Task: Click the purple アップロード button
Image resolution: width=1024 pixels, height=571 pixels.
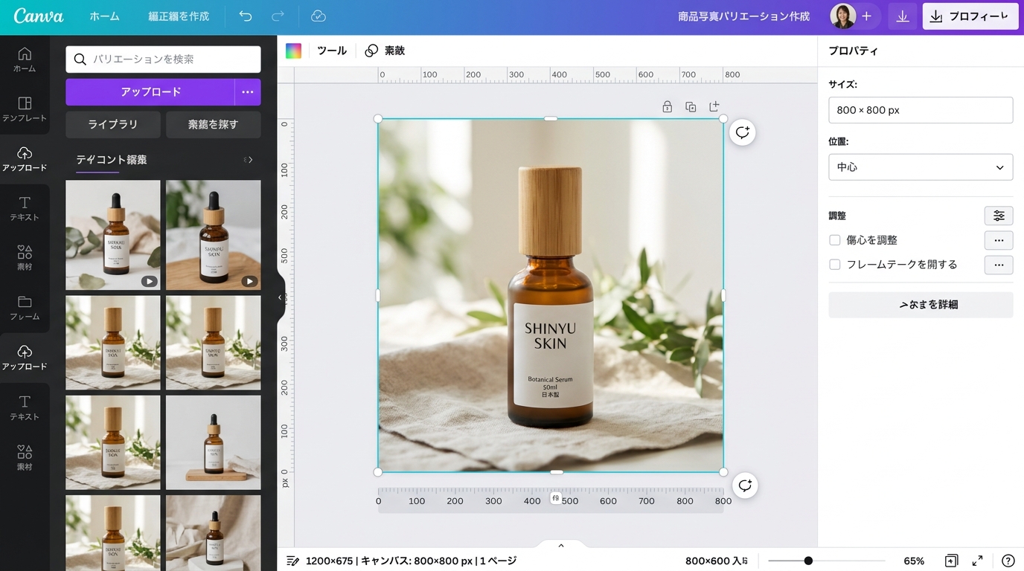Action: click(x=150, y=92)
